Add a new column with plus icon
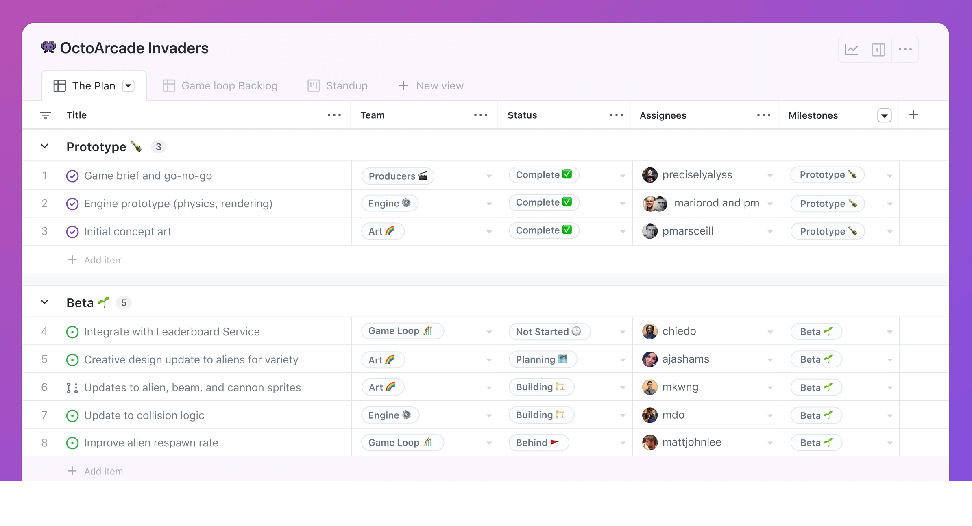 [x=913, y=115]
